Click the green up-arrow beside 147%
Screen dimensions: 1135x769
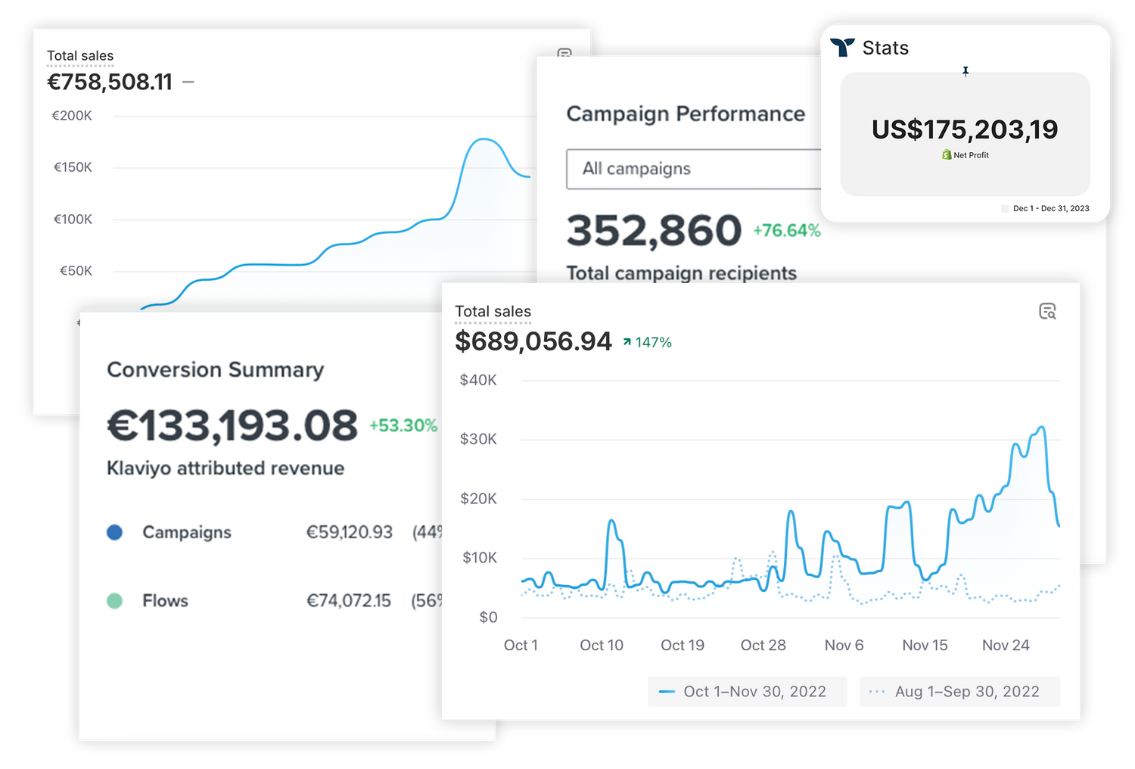coord(627,342)
